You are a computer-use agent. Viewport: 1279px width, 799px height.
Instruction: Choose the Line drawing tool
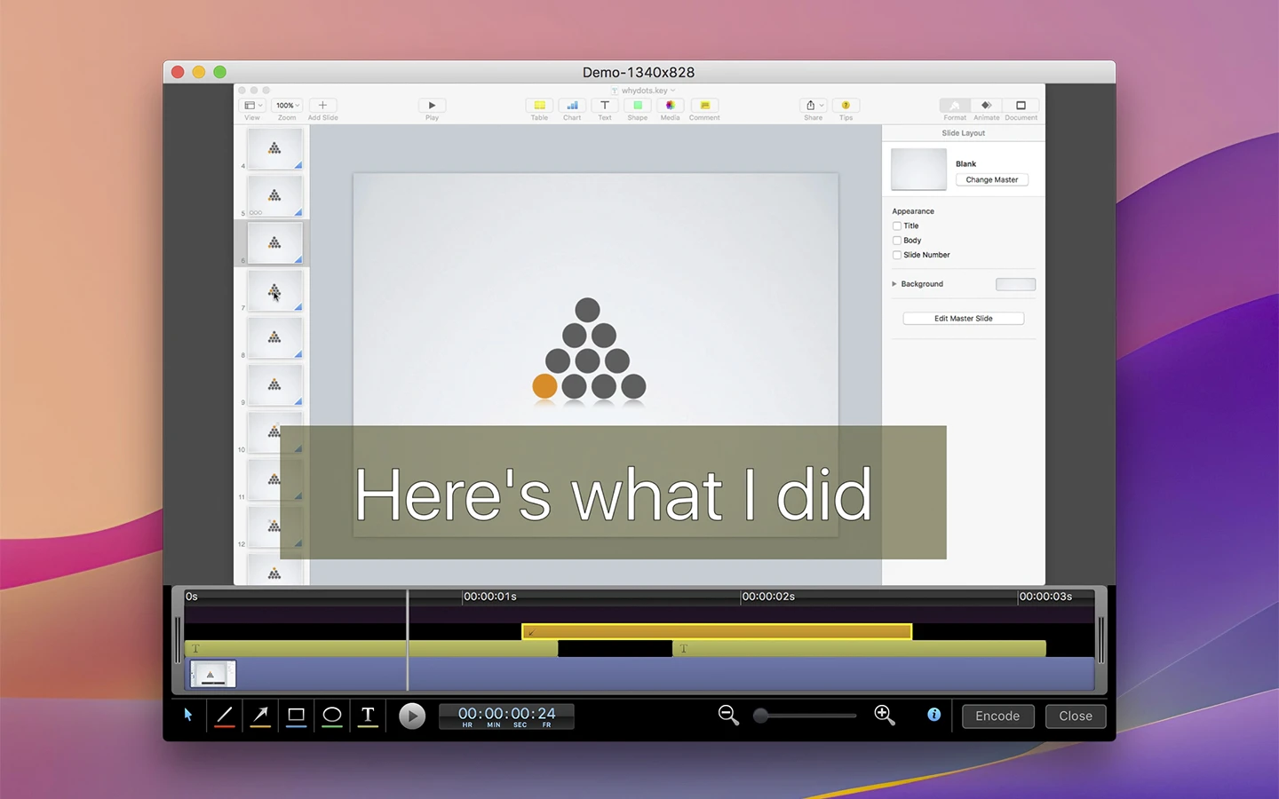click(x=225, y=715)
